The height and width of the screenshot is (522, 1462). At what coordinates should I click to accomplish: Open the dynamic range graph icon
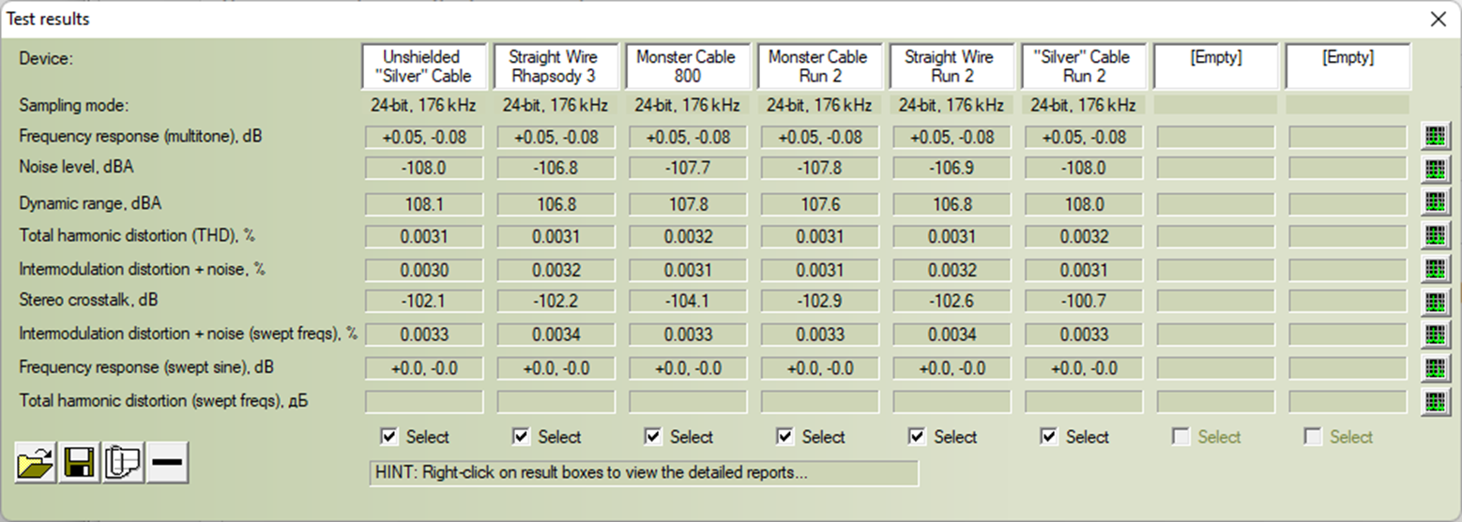click(1435, 202)
